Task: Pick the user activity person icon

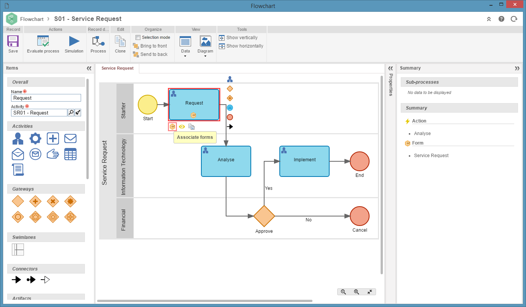Action: (18, 138)
